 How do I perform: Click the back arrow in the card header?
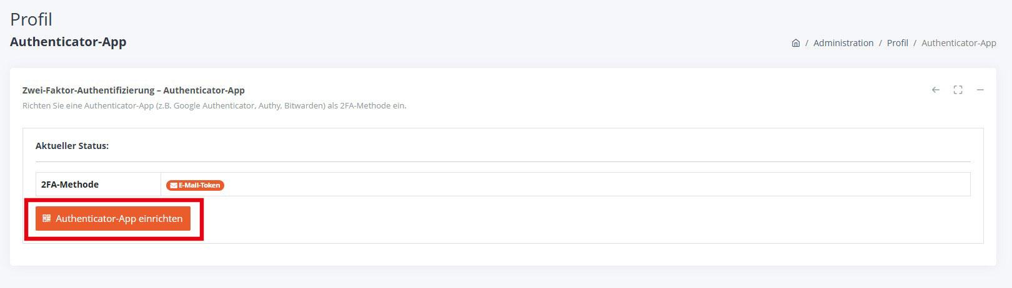[x=935, y=90]
